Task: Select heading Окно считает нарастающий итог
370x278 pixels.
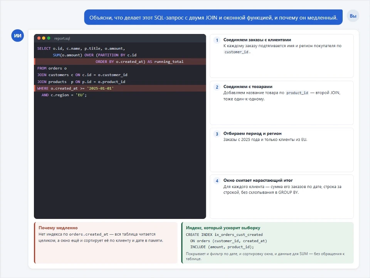Action: click(258, 180)
